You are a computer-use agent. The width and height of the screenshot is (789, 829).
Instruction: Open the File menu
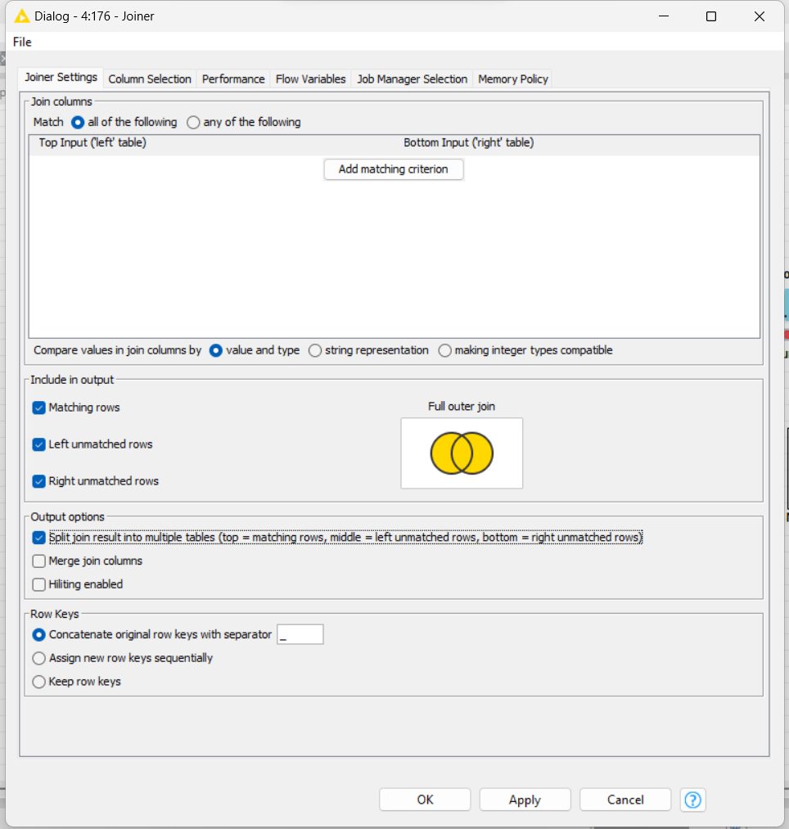tap(22, 42)
